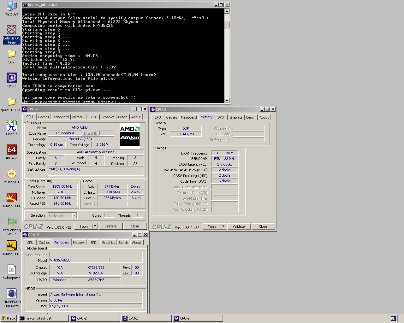Click the DRAM Frequency 153.8 MHz value
This screenshot has width=404, height=323.
click(x=225, y=153)
